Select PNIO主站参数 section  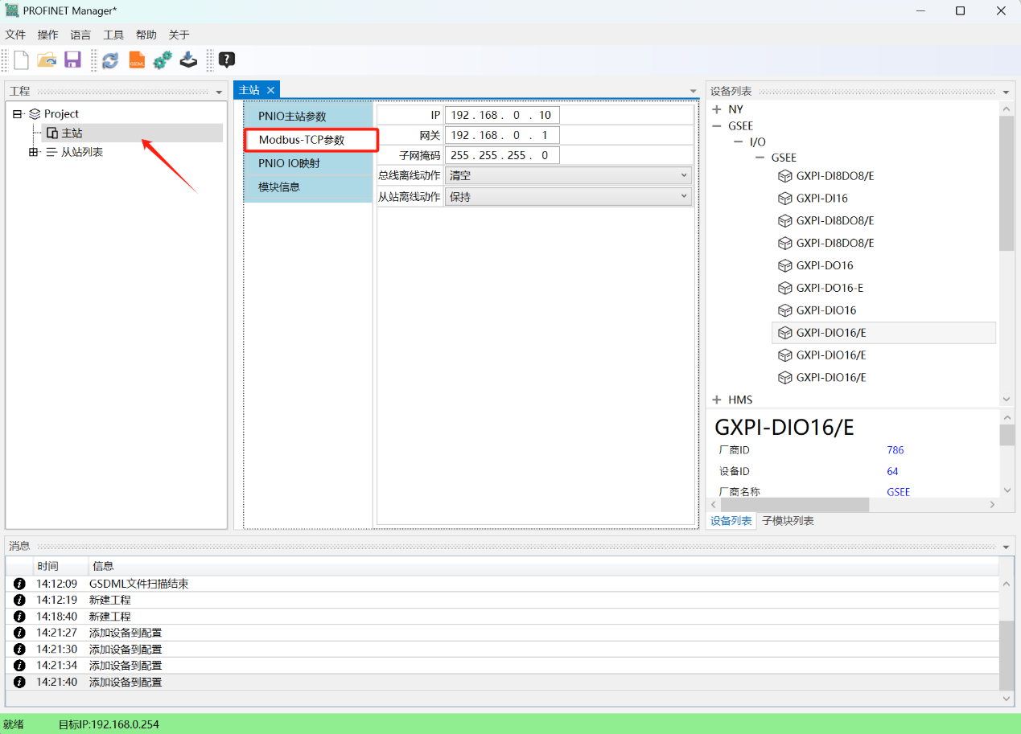309,117
